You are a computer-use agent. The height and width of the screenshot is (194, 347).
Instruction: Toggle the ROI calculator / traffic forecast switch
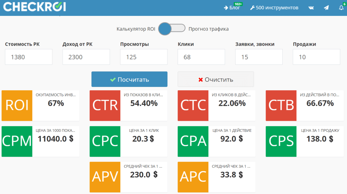(172, 29)
